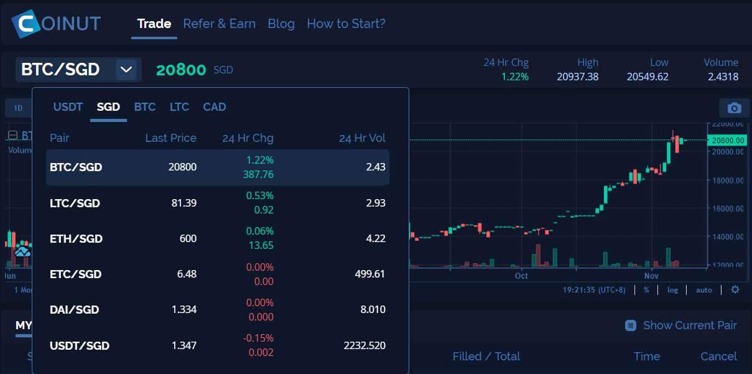Open the How to Start? link
Image resolution: width=752 pixels, height=374 pixels.
(x=346, y=24)
